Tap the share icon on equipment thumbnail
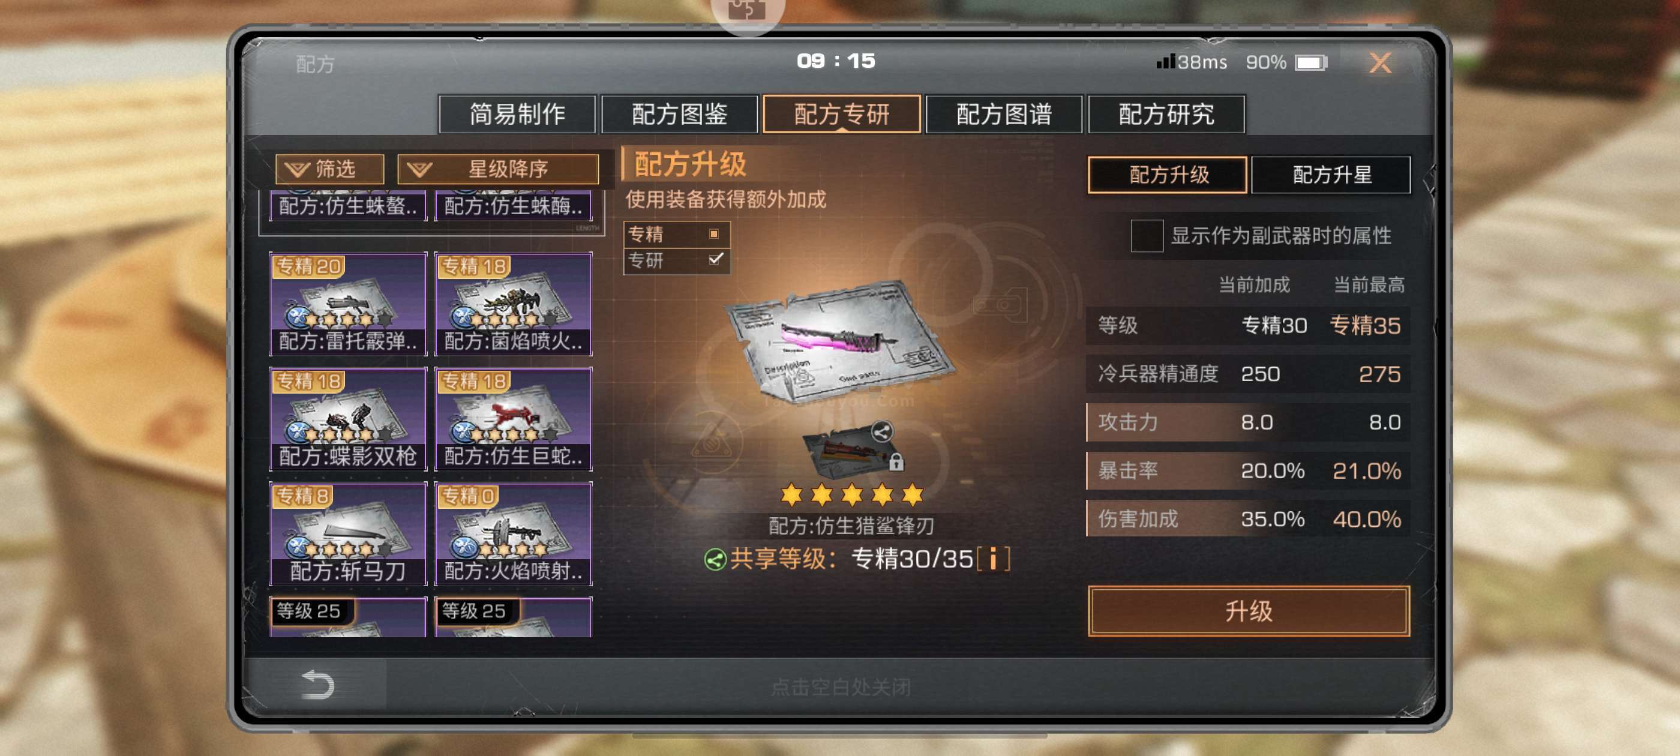Image resolution: width=1680 pixels, height=756 pixels. [881, 432]
